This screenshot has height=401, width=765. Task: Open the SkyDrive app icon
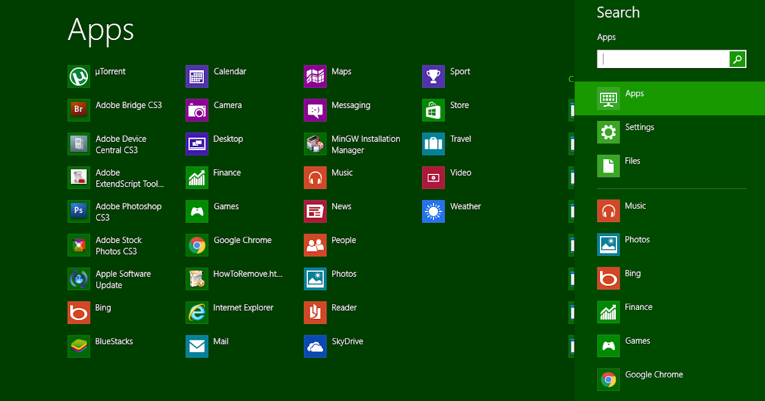coord(315,346)
